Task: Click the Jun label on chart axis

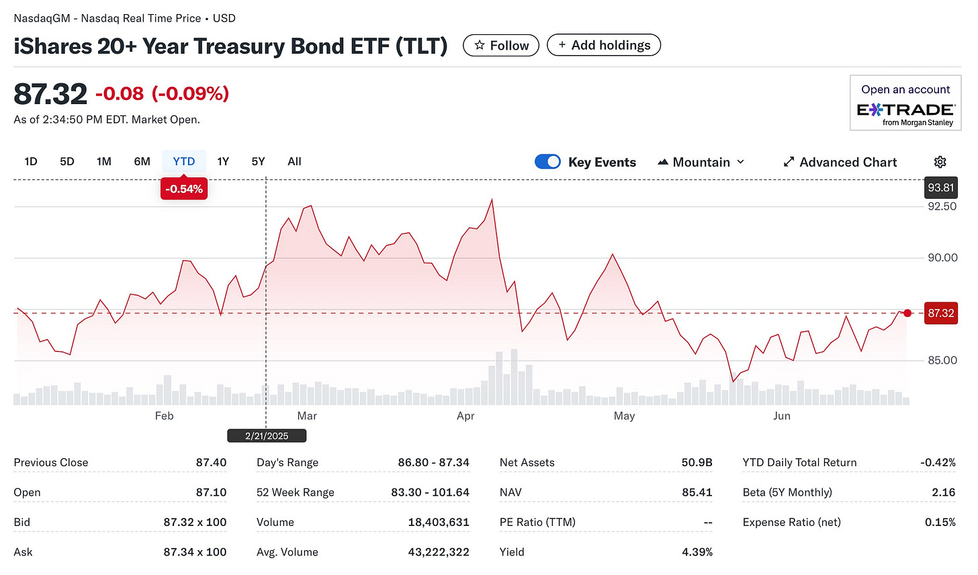Action: 782,416
